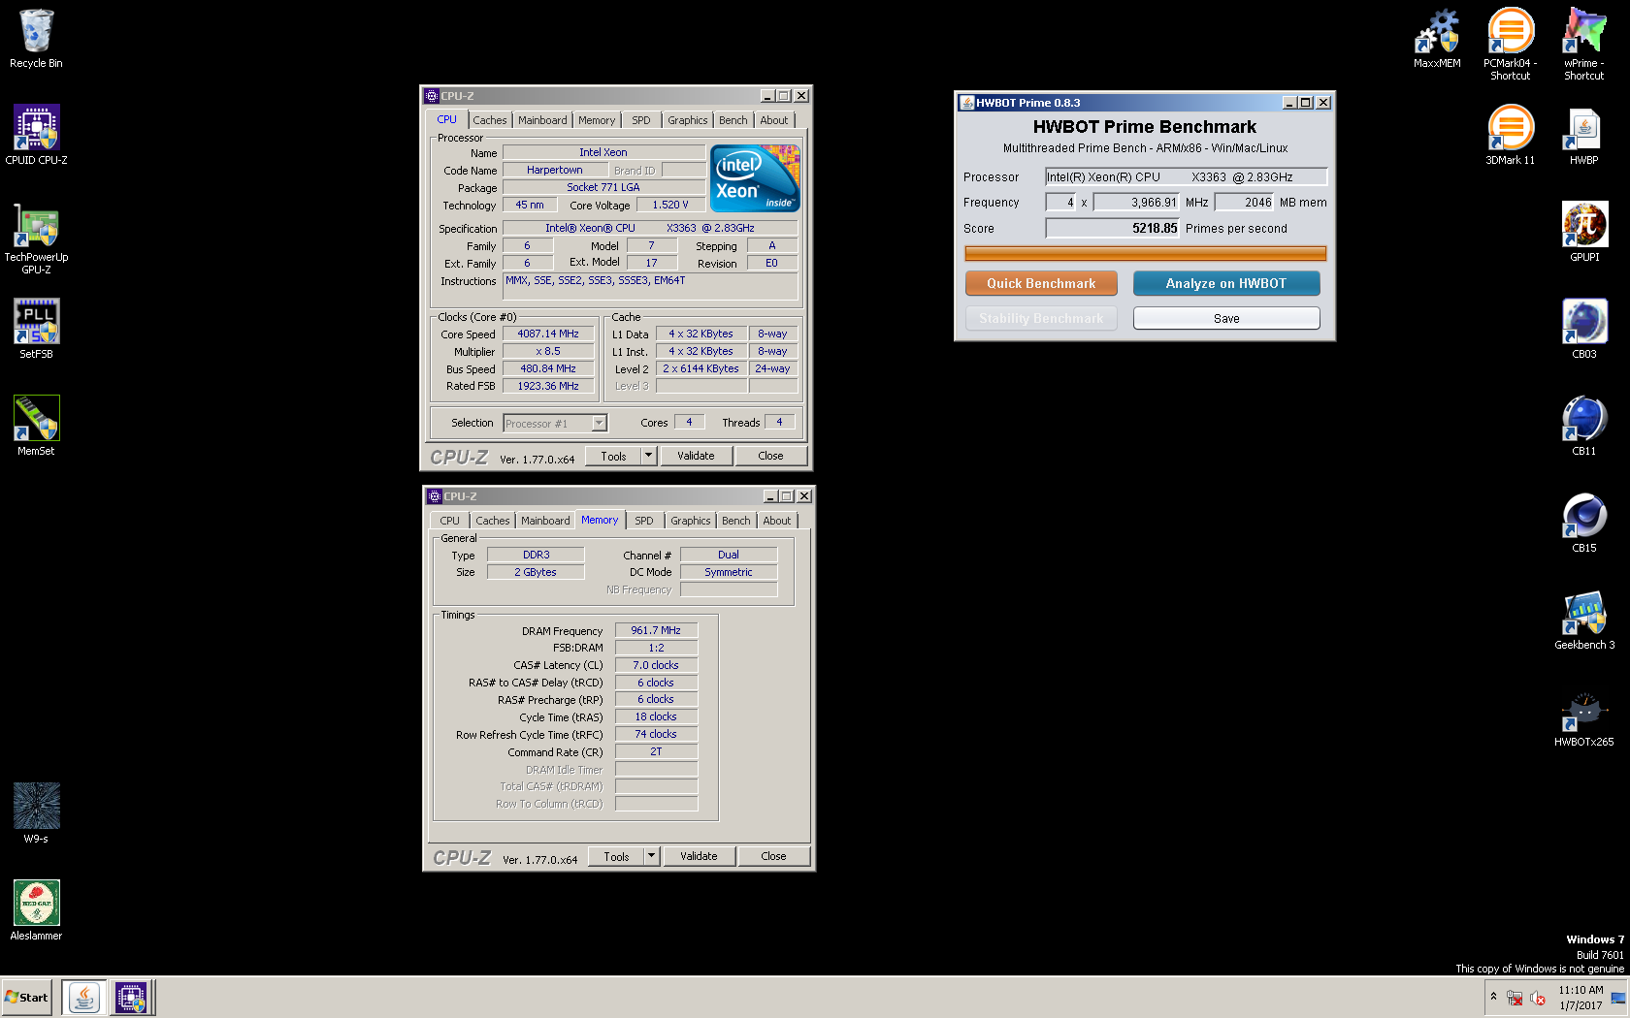Expand Tools dropdown arrow in bottom CPU-Z
Viewport: 1630px width, 1018px height.
652,856
